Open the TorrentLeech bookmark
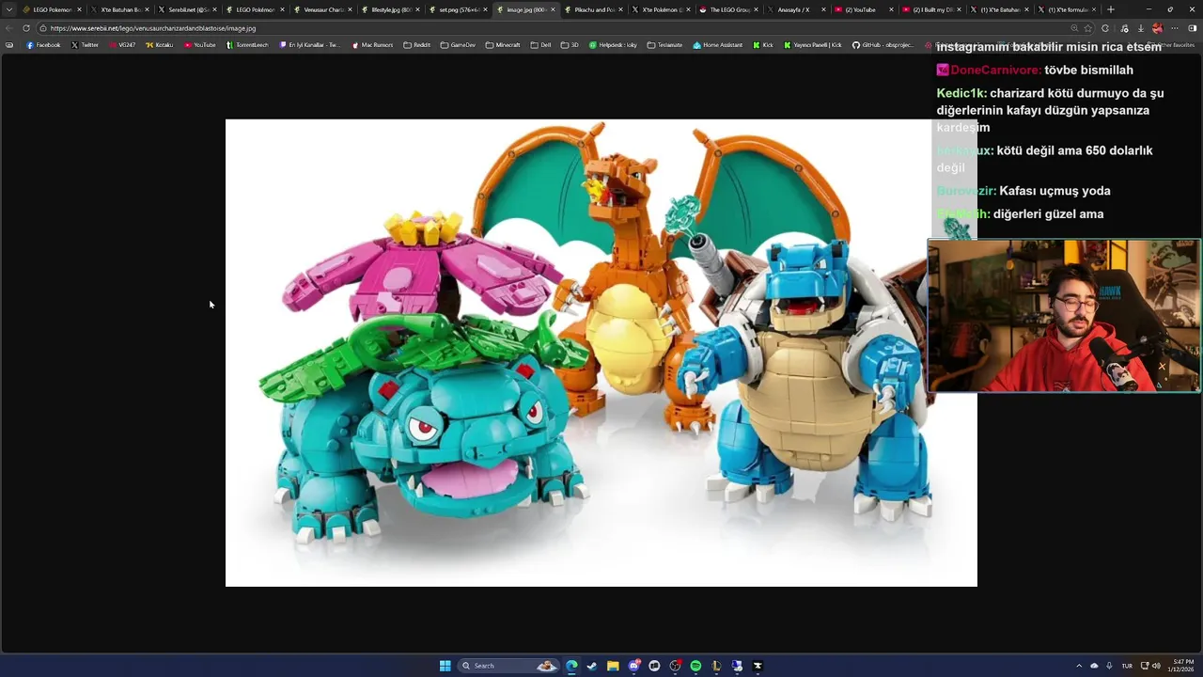 [247, 45]
